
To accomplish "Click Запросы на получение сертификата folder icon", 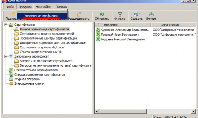I will (x=16, y=61).
